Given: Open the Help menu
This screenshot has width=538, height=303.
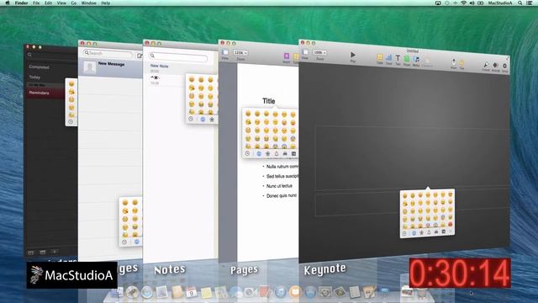Looking at the screenshot, I should tap(106, 3).
